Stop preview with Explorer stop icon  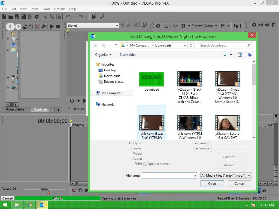coord(58,27)
